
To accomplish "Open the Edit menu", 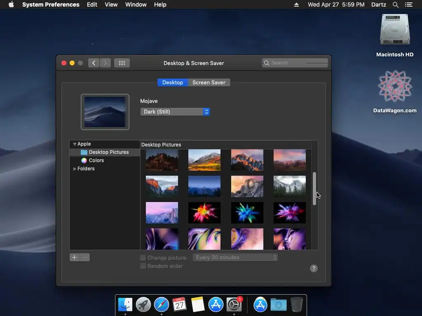I will [92, 5].
